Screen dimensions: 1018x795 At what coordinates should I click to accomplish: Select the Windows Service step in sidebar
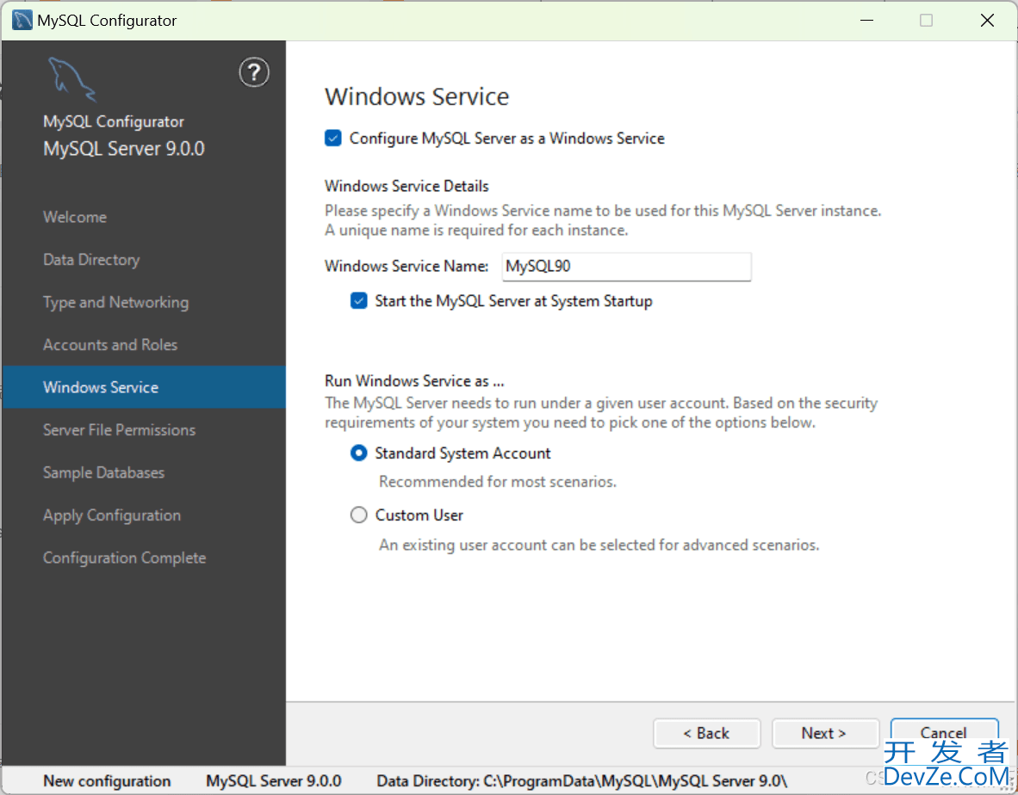(144, 387)
